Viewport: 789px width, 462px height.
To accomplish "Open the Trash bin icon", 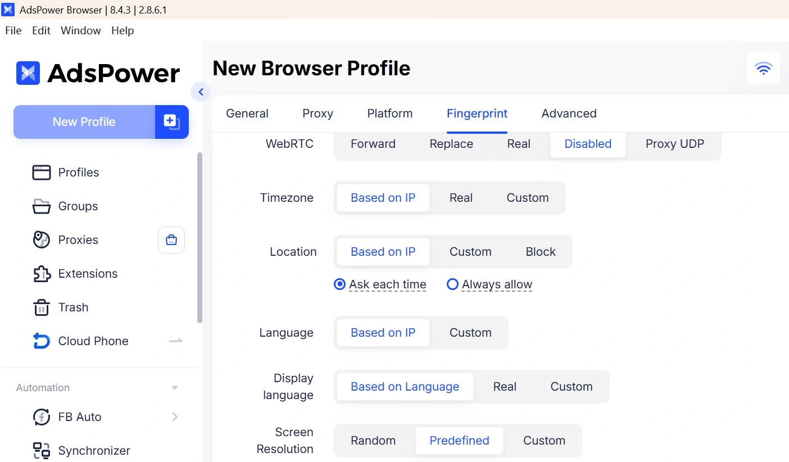I will pos(42,307).
